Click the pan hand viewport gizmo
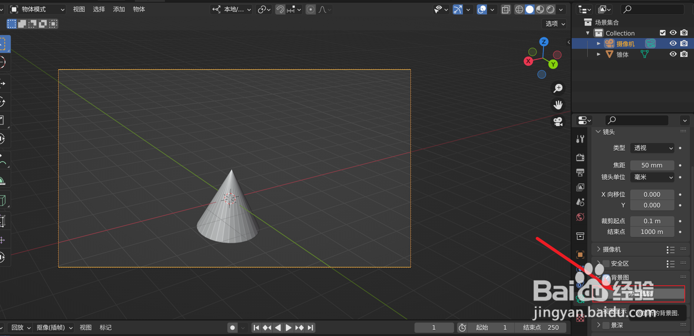Screen dimensions: 694x336 tap(558, 105)
